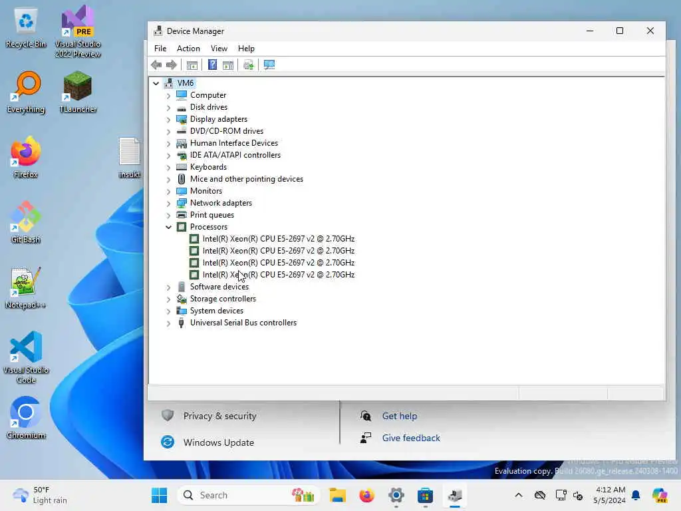Image resolution: width=681 pixels, height=511 pixels.
Task: Click the Get help link in Settings
Action: click(x=399, y=416)
